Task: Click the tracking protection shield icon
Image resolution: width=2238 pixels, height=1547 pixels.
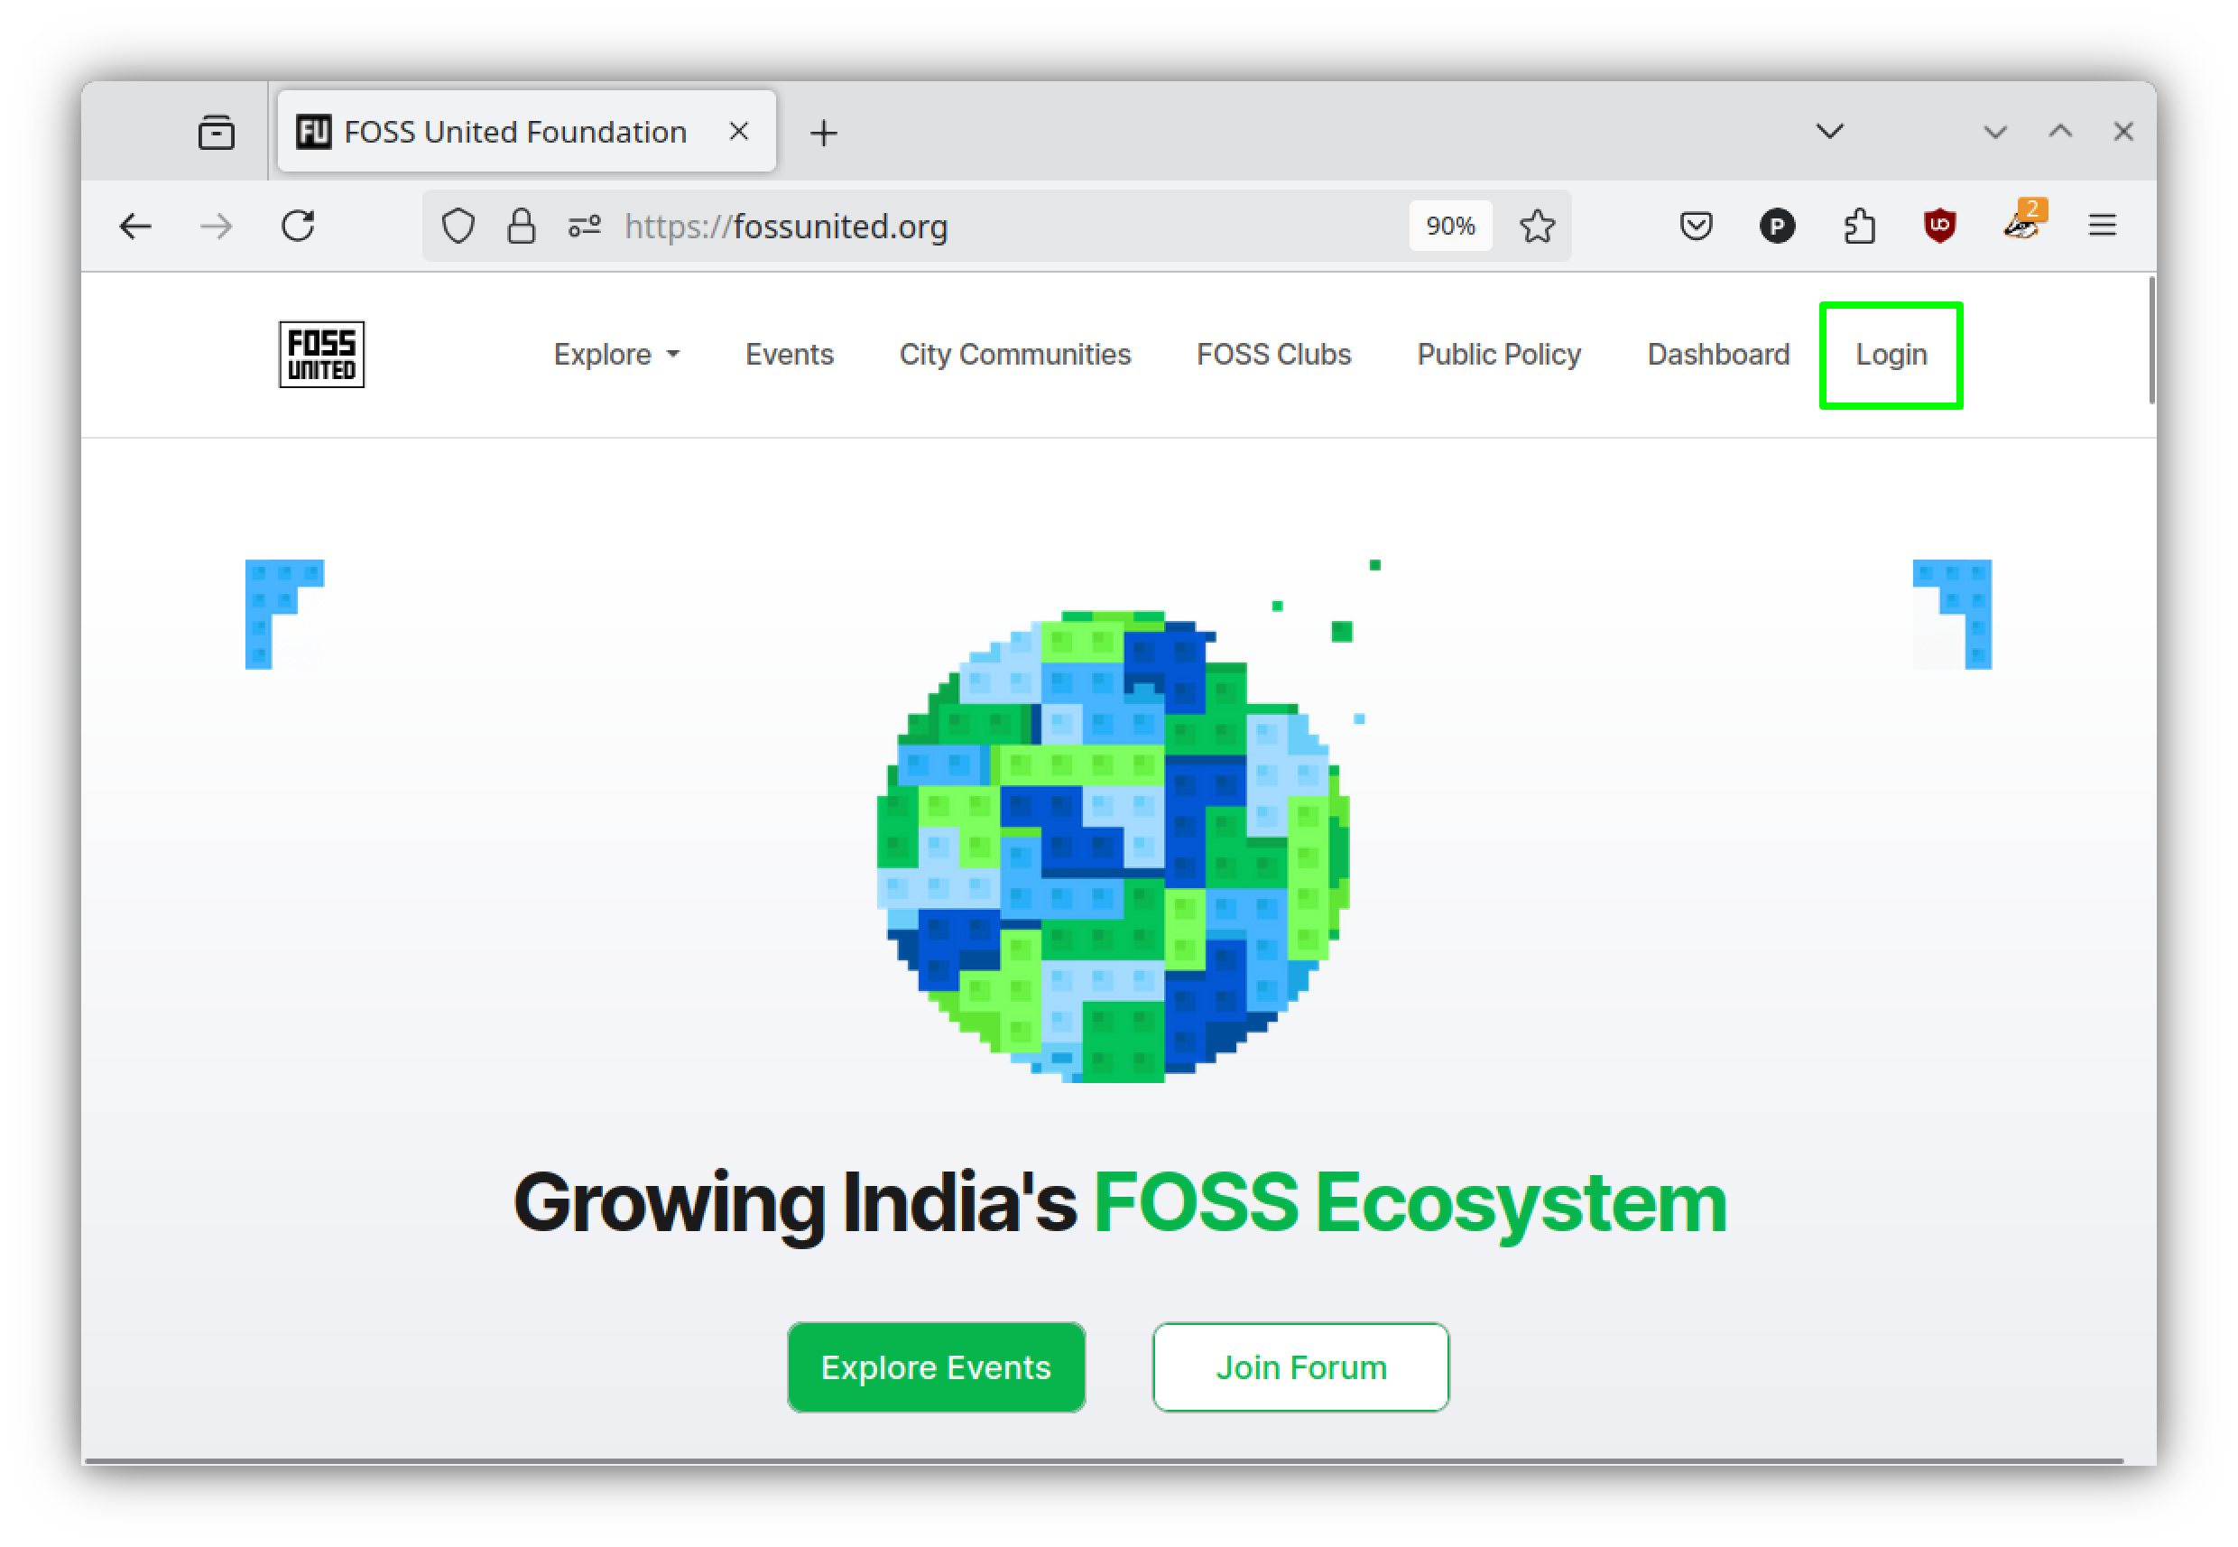Action: click(x=458, y=226)
